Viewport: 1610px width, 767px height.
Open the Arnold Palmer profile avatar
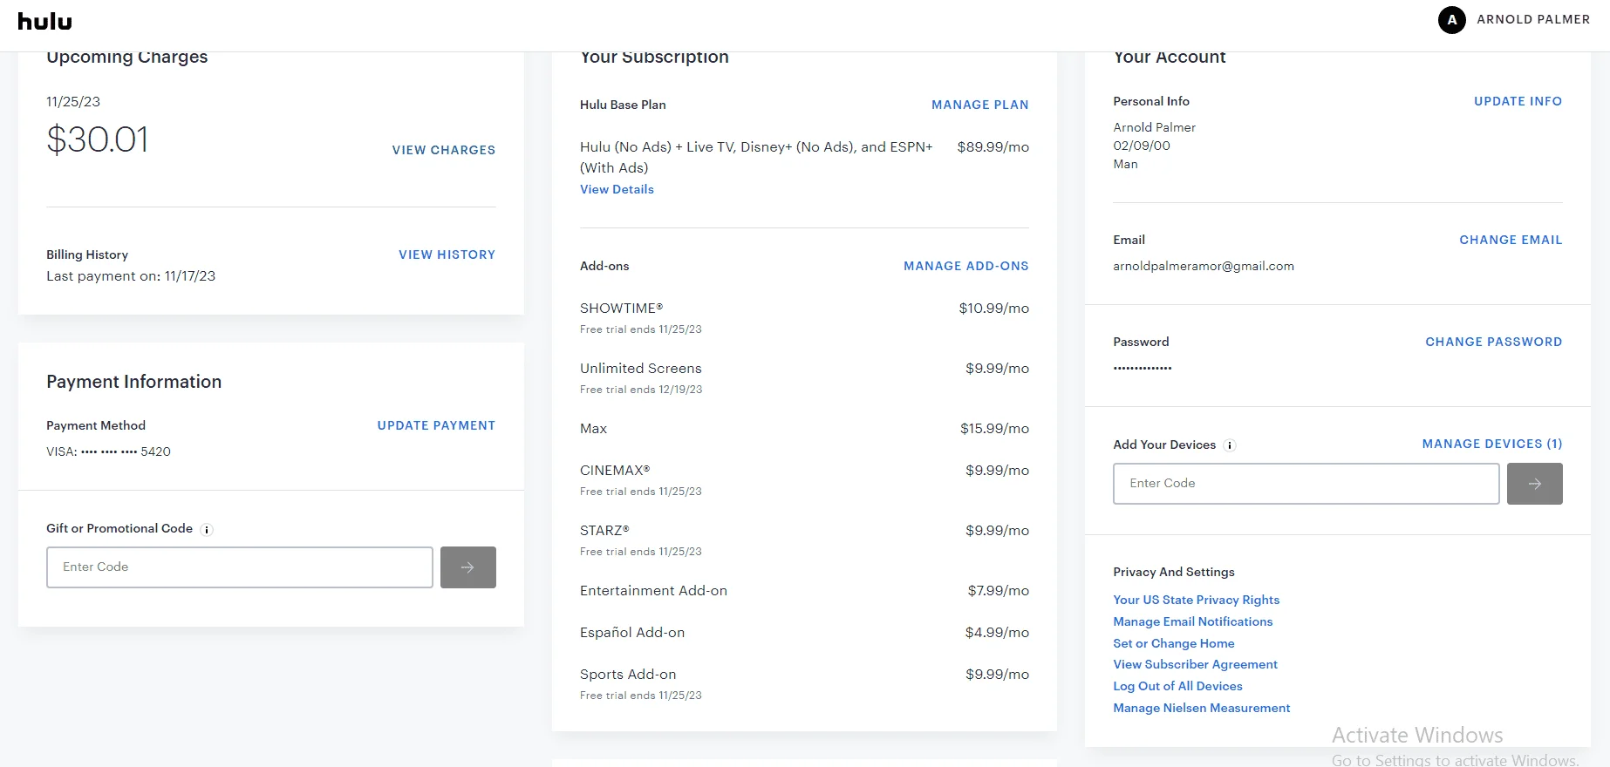[x=1451, y=19]
